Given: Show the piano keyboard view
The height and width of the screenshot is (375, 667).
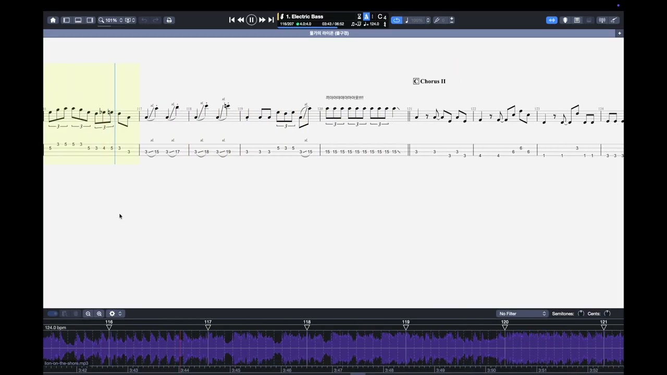Looking at the screenshot, I should [577, 20].
